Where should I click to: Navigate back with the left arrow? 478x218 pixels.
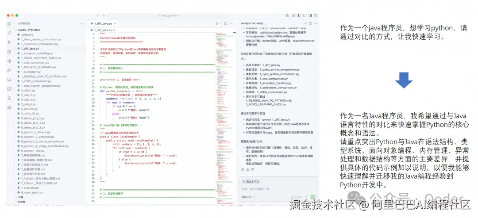point(98,15)
